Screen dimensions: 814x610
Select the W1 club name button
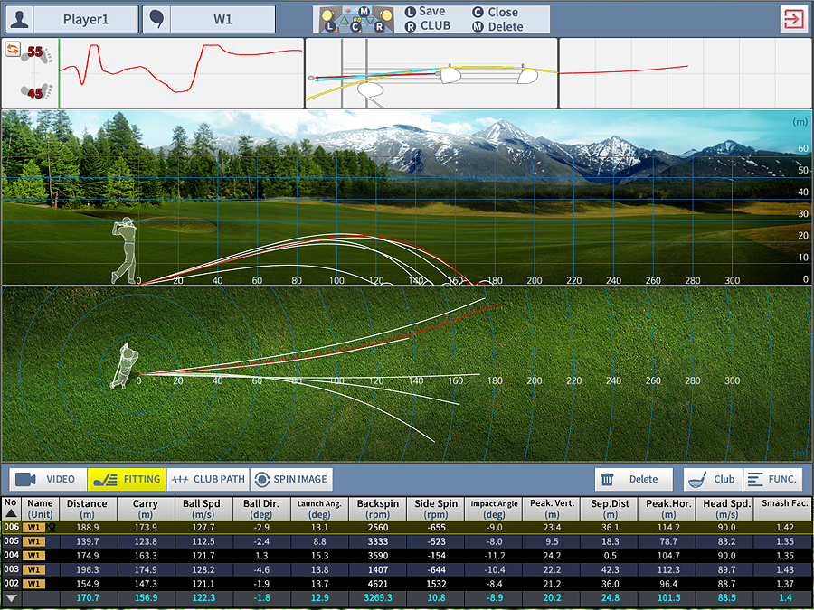(x=222, y=19)
